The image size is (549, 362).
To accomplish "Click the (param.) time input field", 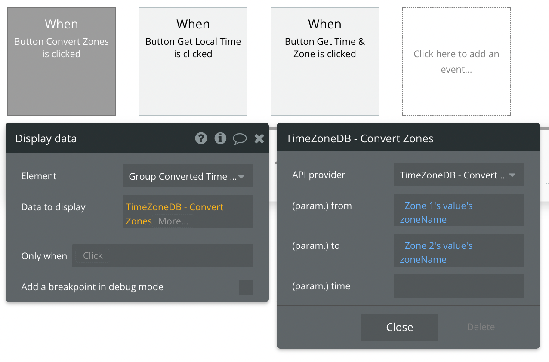I will pos(458,286).
